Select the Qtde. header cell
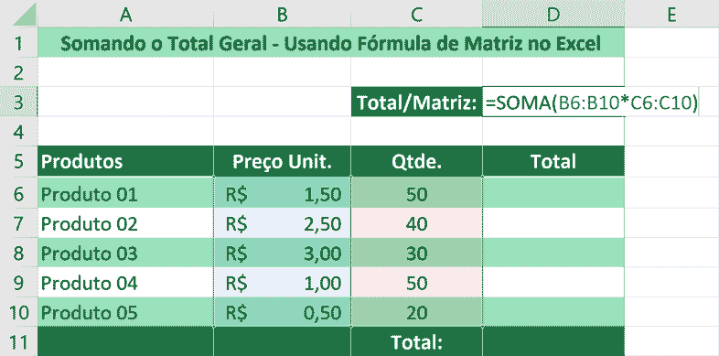The width and height of the screenshot is (719, 356). point(416,161)
